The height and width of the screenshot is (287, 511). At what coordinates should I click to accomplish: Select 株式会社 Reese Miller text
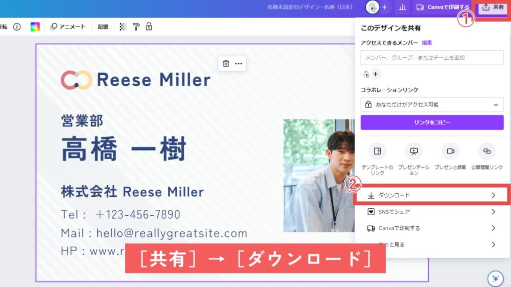pos(132,192)
